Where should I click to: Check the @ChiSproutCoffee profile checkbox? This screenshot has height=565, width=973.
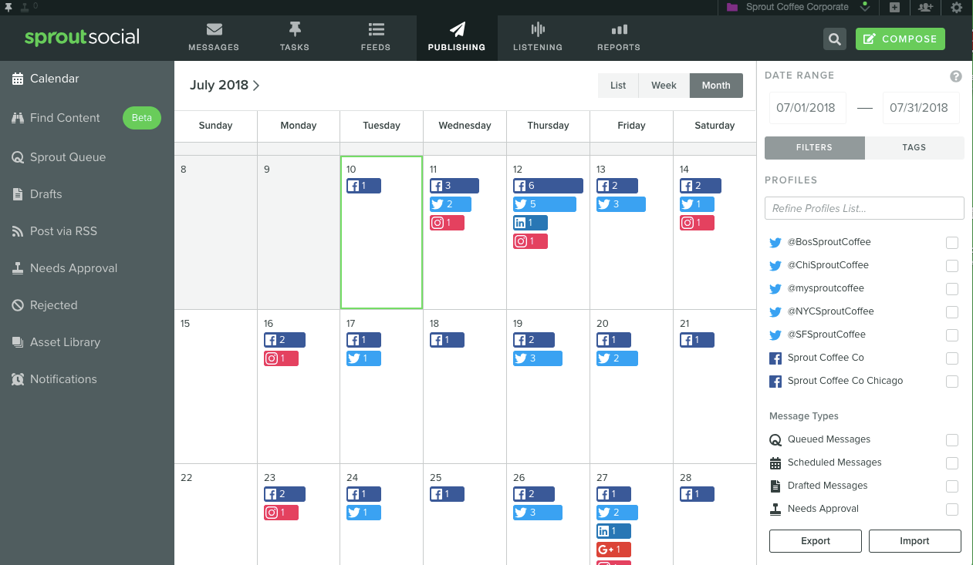(x=952, y=266)
